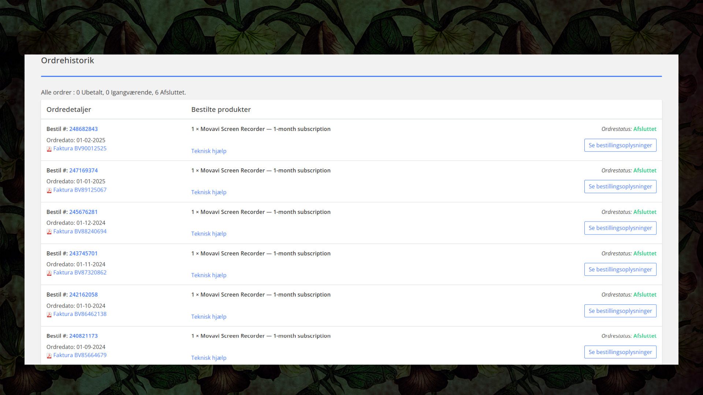The image size is (703, 395).
Task: Download Faktura BV88240694 invoice link
Action: [x=80, y=232]
